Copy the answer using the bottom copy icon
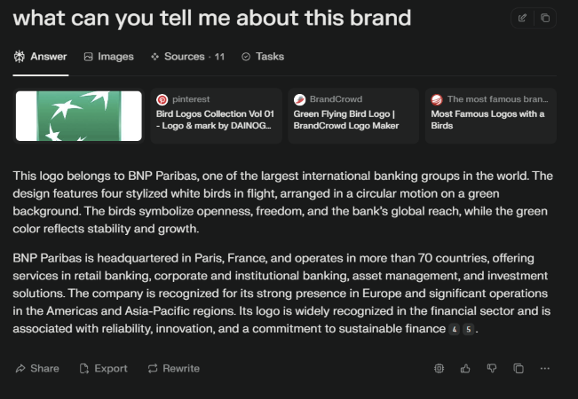This screenshot has width=578, height=399. click(x=519, y=368)
